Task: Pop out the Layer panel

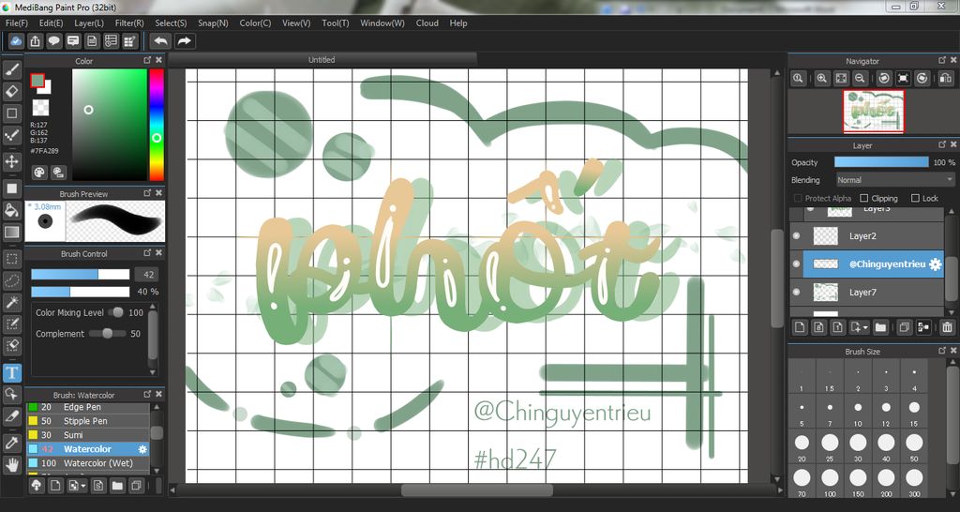Action: pos(942,144)
